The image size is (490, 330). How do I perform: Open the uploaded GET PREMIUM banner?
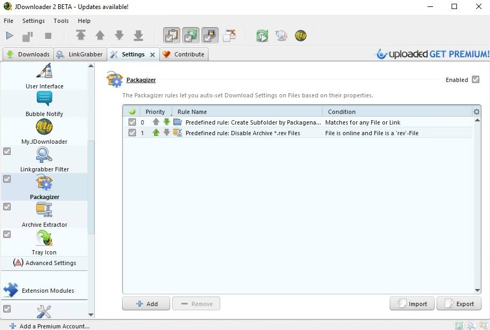click(433, 54)
